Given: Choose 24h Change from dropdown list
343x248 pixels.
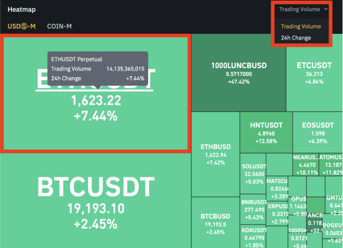Looking at the screenshot, I should pyautogui.click(x=296, y=38).
